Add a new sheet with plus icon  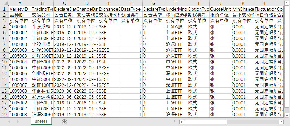(64, 122)
